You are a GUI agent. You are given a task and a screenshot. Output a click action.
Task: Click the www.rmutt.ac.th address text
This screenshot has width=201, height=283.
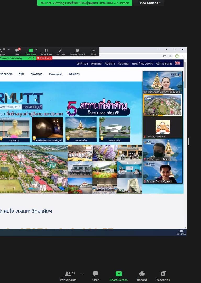[x=10, y=107]
